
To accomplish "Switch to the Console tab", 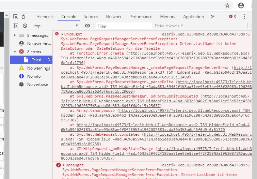I will click(69, 17).
